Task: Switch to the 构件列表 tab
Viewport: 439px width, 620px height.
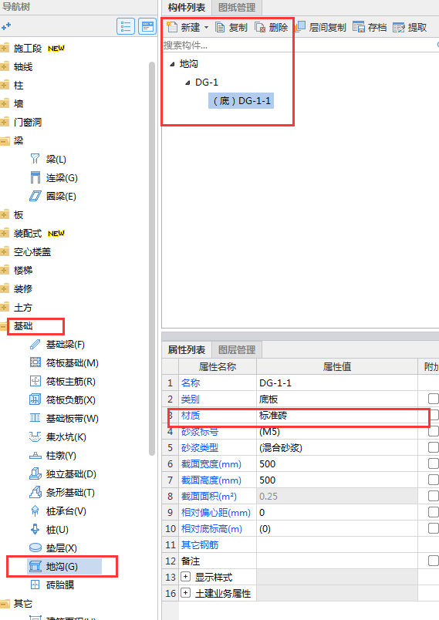Action: point(187,8)
